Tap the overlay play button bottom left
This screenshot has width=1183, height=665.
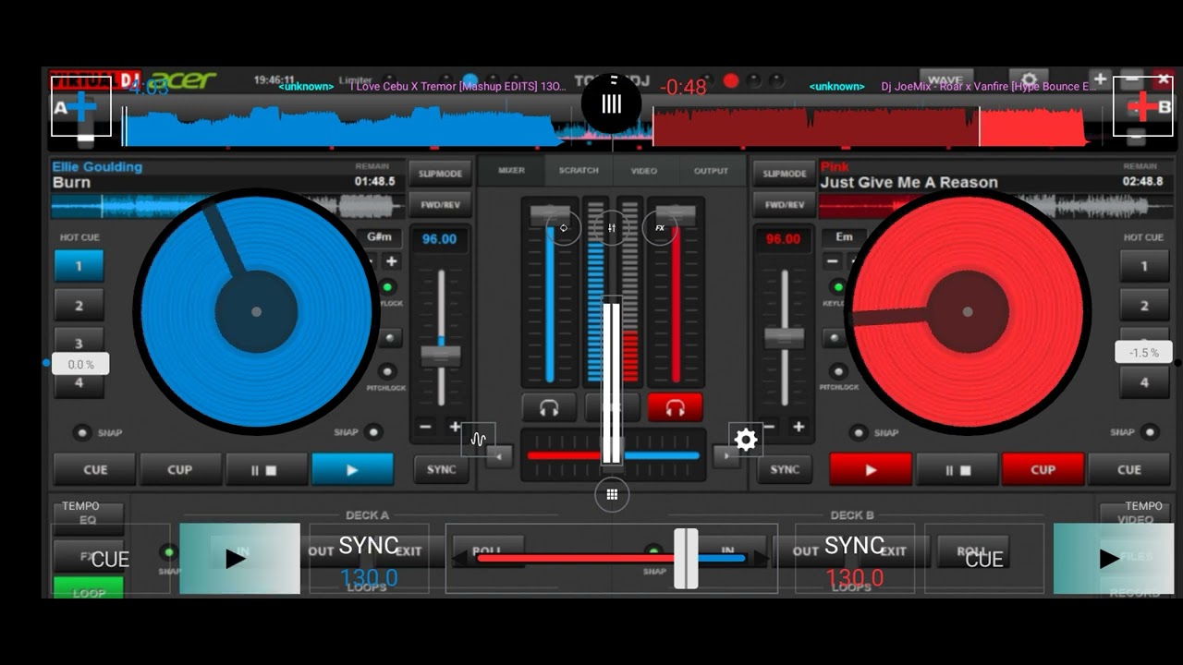(239, 559)
